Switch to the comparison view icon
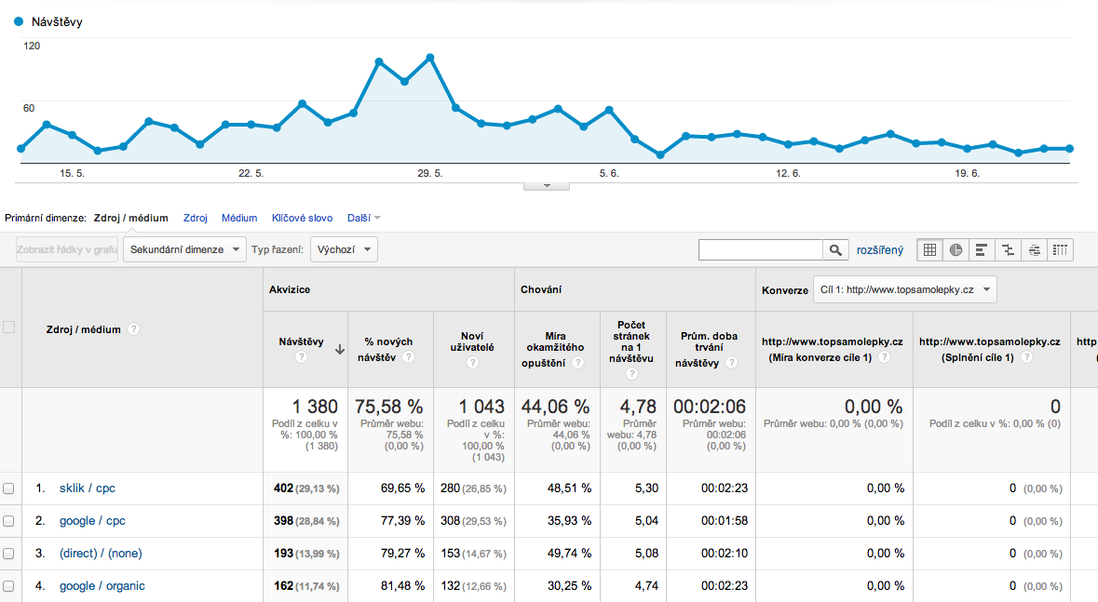The height and width of the screenshot is (602, 1098). point(1008,250)
